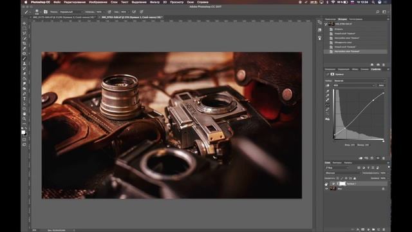Open the Окно menu
The height and width of the screenshot is (232, 412).
coord(191,2)
